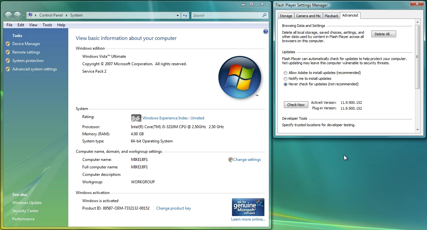Click the computer icon in address bar
The width and height of the screenshot is (427, 230).
pos(30,15)
